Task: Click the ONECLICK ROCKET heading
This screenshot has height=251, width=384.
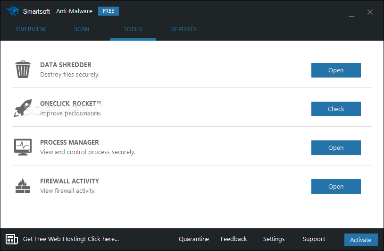Action: 71,104
